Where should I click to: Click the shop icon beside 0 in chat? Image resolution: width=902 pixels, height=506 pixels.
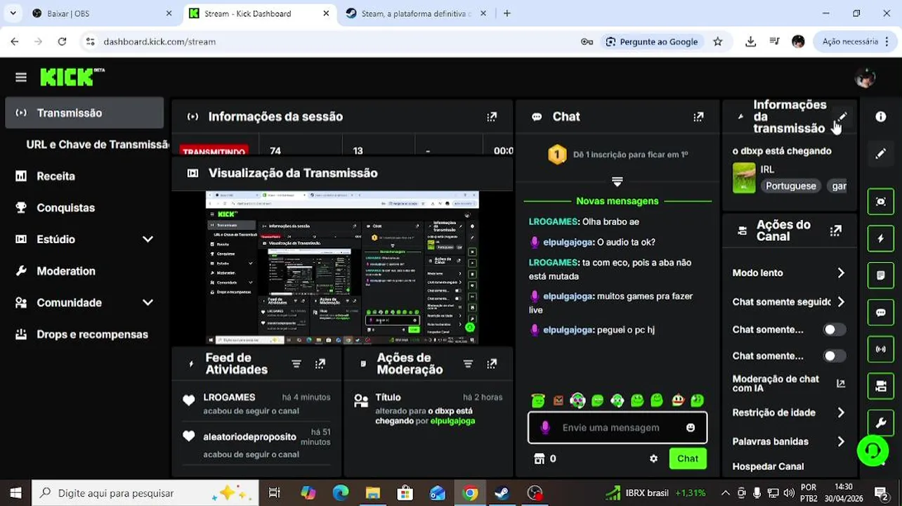(x=540, y=458)
